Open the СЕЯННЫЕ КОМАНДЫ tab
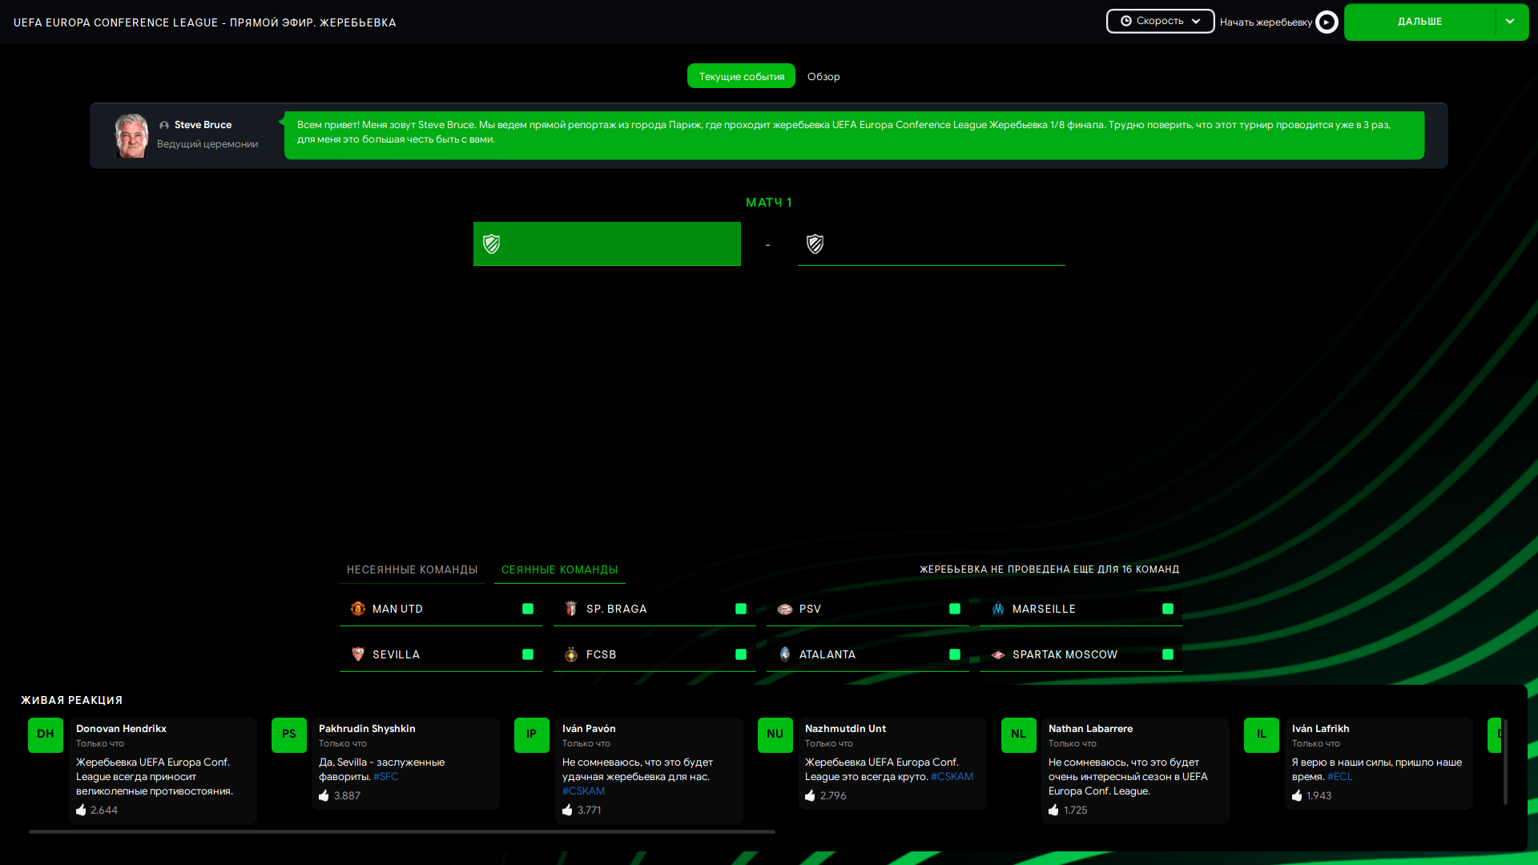Viewport: 1538px width, 865px height. point(559,569)
